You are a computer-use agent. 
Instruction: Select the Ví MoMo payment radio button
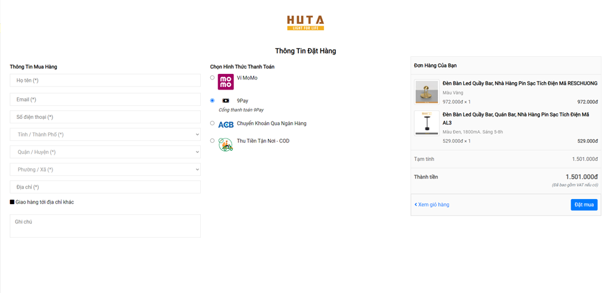(x=212, y=78)
